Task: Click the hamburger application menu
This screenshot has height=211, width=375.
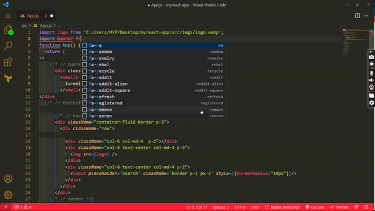Action: 8,16
